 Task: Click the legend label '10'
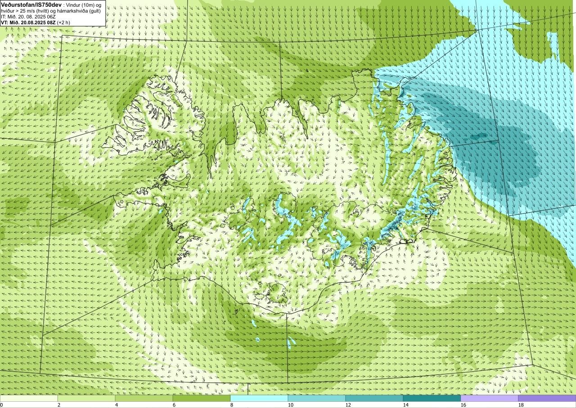click(291, 405)
